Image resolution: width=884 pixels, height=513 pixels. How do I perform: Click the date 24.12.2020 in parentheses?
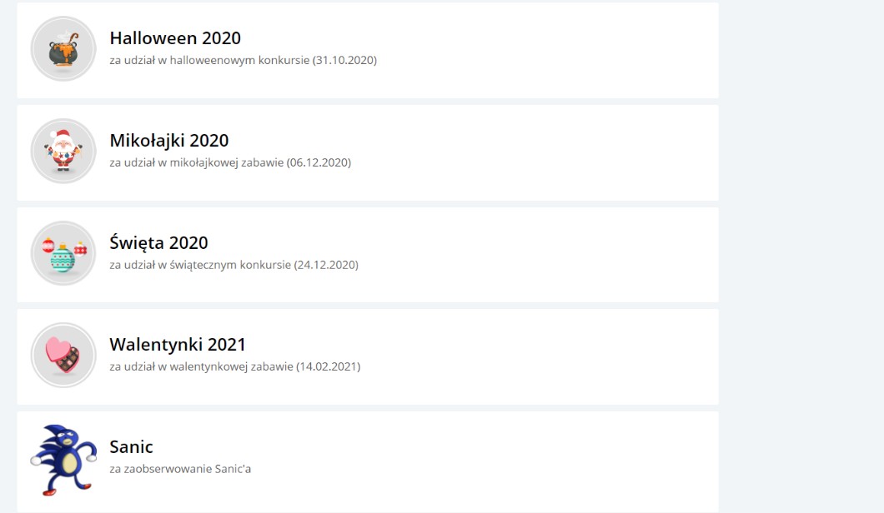[x=326, y=265]
